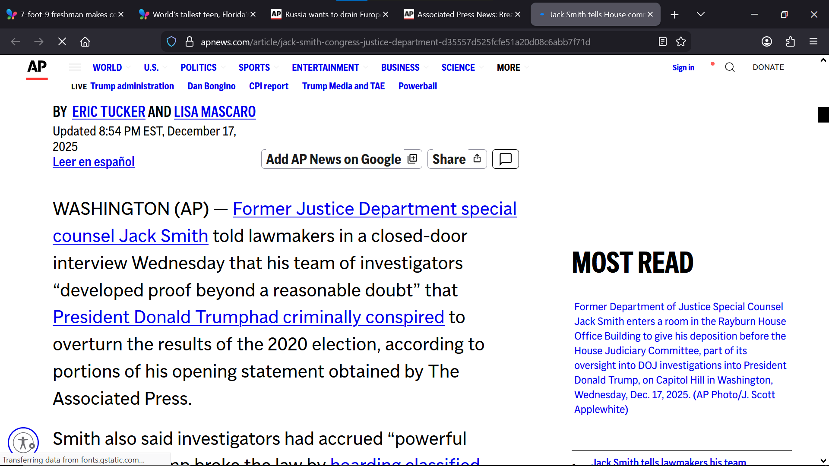Screen dimensions: 829x466
Task: Open the Leer en español link
Action: coord(94,162)
